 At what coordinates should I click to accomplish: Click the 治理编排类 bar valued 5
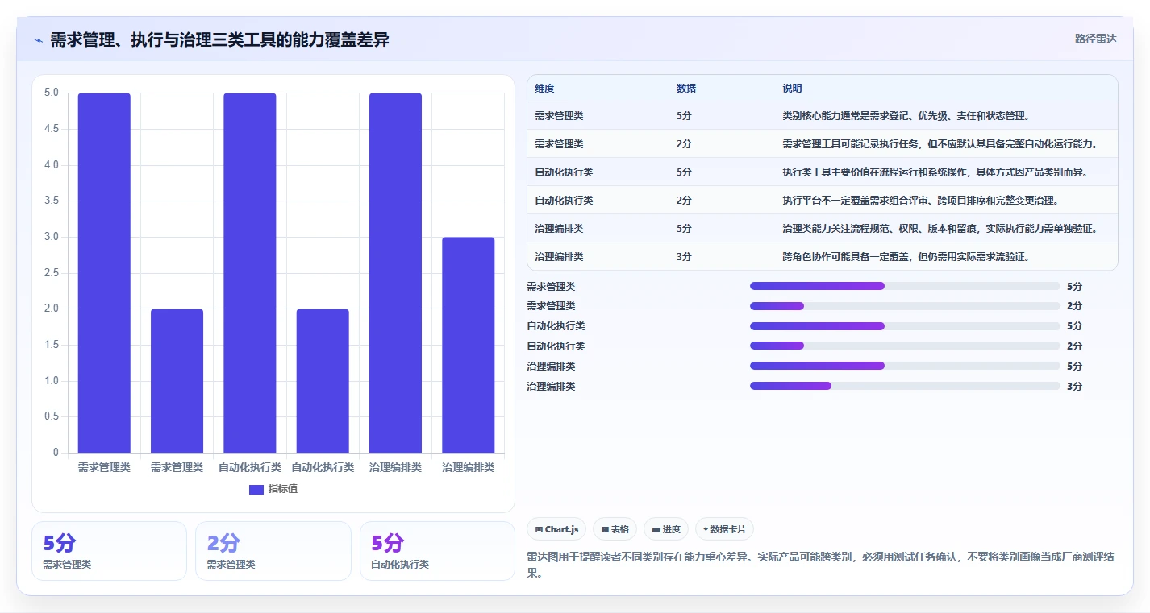tap(395, 273)
